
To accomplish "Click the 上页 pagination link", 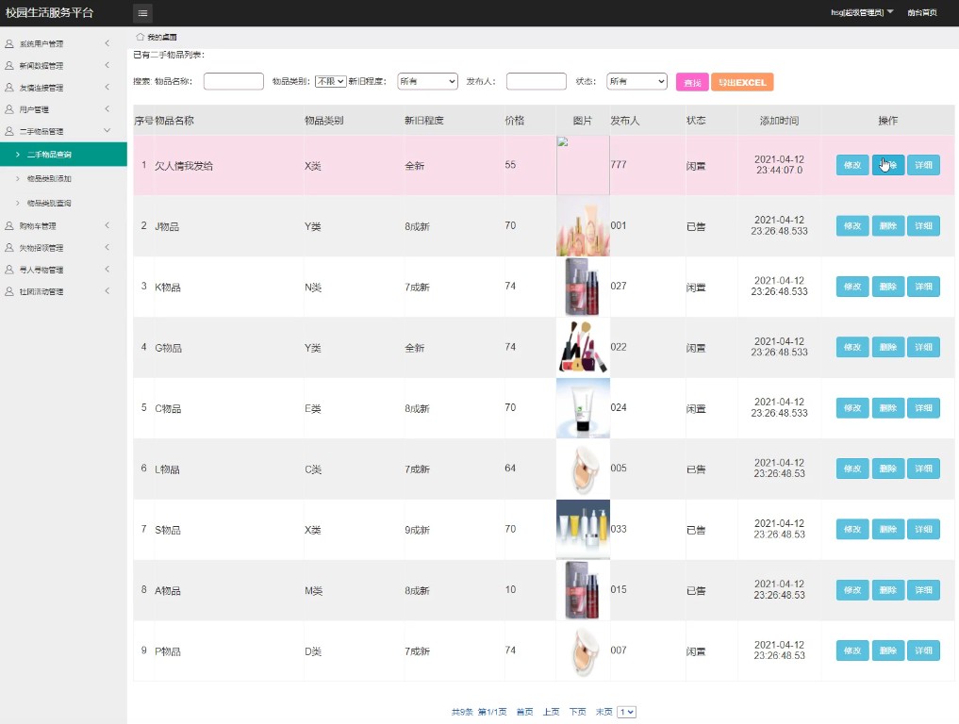I will click(x=551, y=712).
